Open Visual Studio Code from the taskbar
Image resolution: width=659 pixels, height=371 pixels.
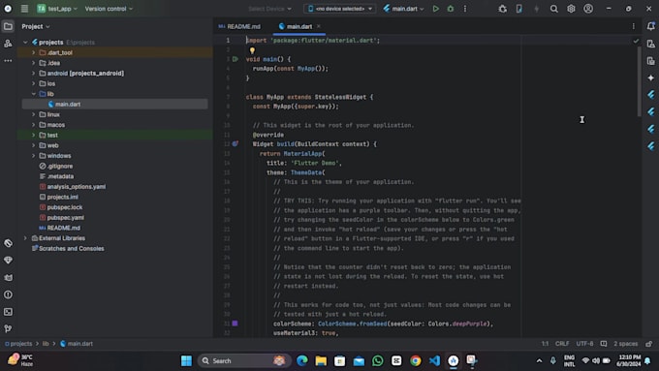tap(434, 360)
